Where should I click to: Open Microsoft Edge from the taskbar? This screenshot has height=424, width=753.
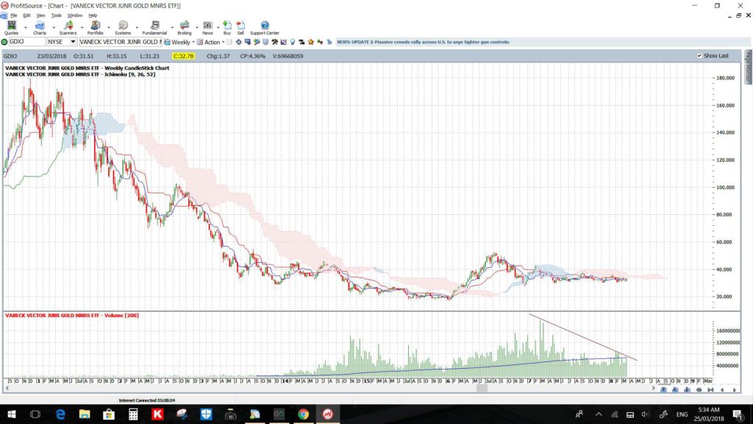60,414
